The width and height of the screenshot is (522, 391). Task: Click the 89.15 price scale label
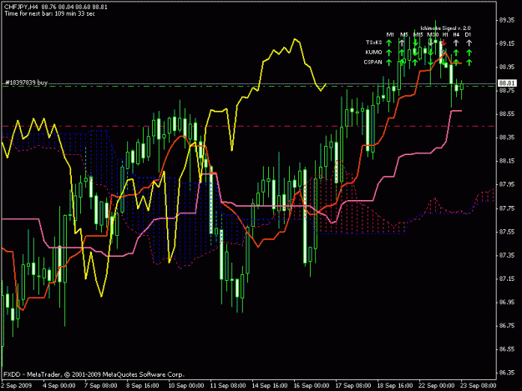pos(507,43)
